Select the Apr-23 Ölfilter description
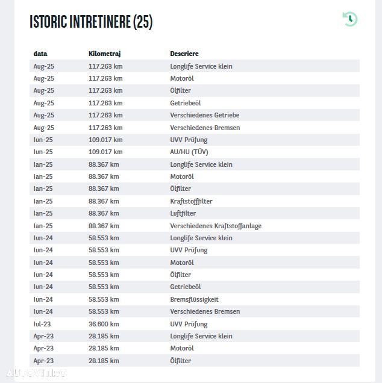Viewport: 382px width, 383px height. click(180, 361)
